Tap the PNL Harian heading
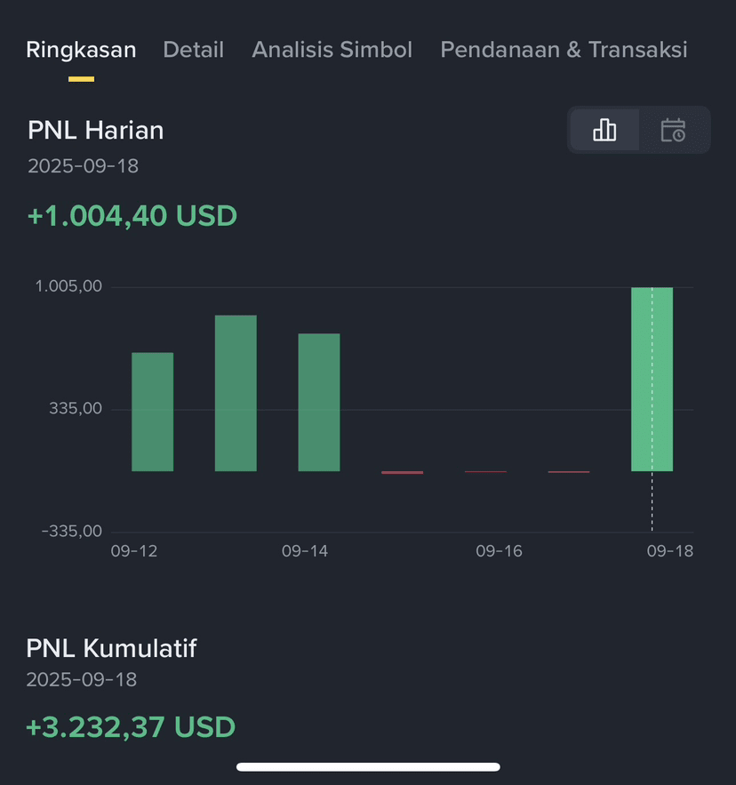The image size is (736, 785). pyautogui.click(x=96, y=130)
